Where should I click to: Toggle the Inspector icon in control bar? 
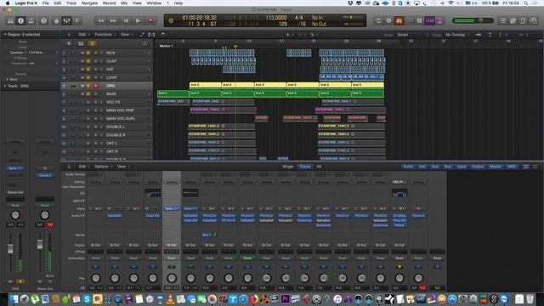pyautogui.click(x=20, y=20)
